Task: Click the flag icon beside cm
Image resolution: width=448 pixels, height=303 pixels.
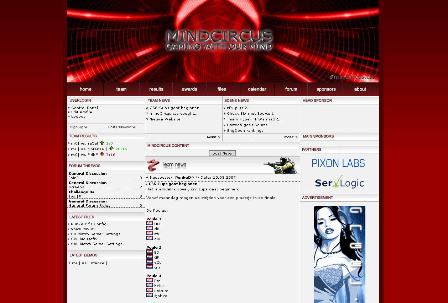Action: click(150, 267)
